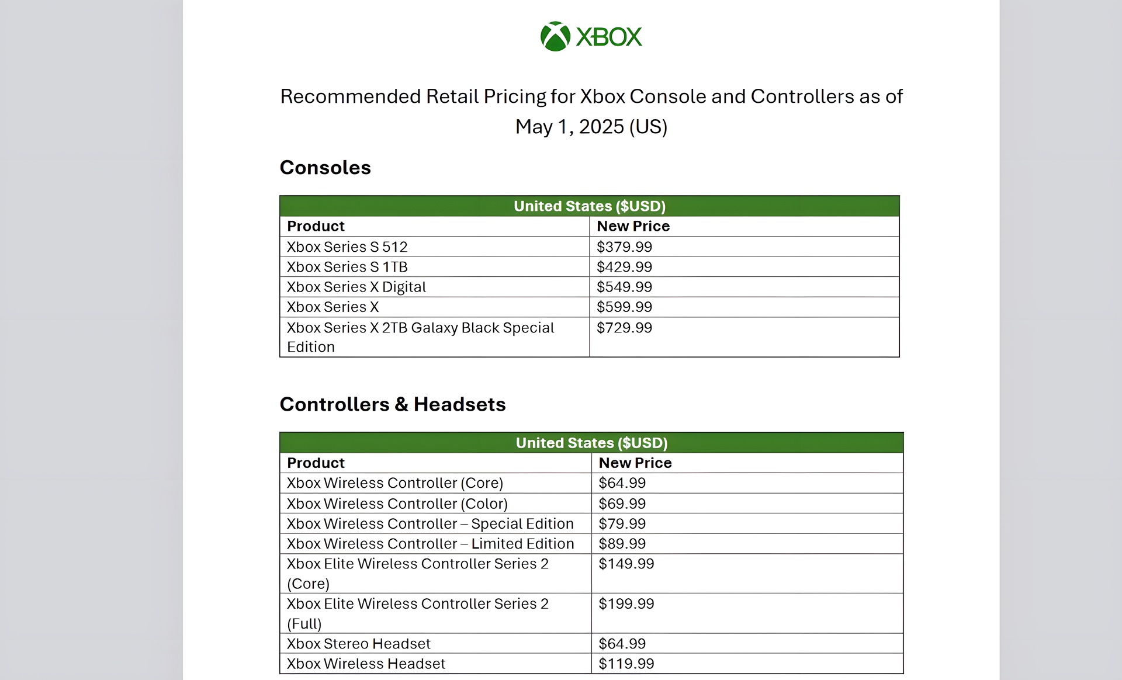1122x680 pixels.
Task: Click the green Xbox sphere logo
Action: click(555, 37)
